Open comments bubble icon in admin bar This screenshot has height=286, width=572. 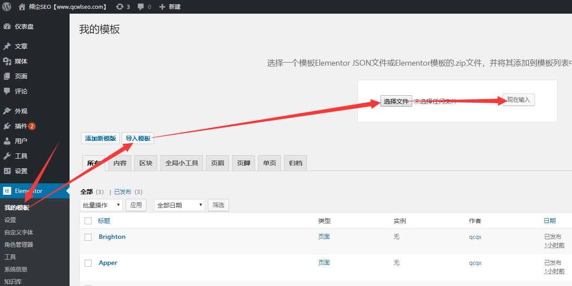[x=141, y=7]
